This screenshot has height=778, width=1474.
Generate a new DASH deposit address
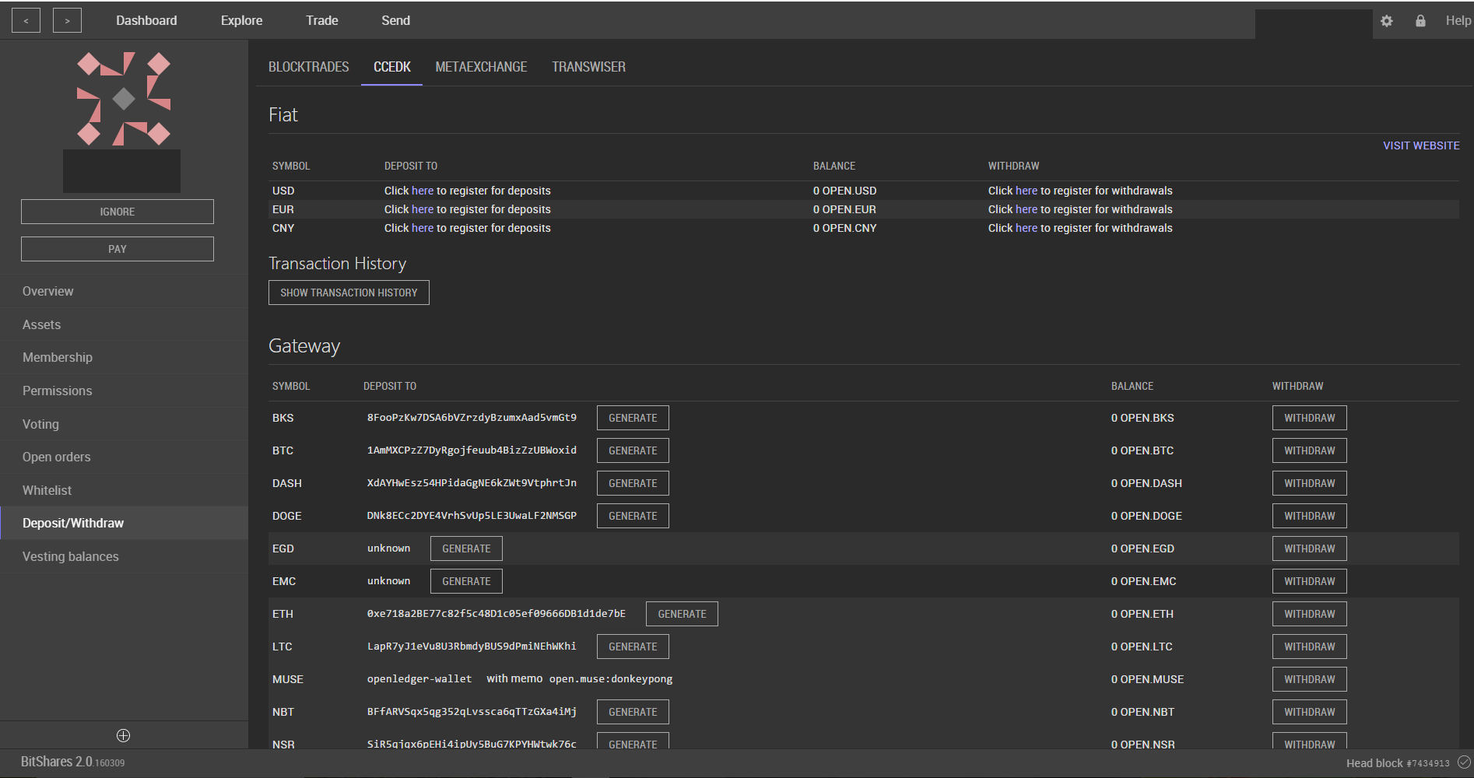(633, 483)
